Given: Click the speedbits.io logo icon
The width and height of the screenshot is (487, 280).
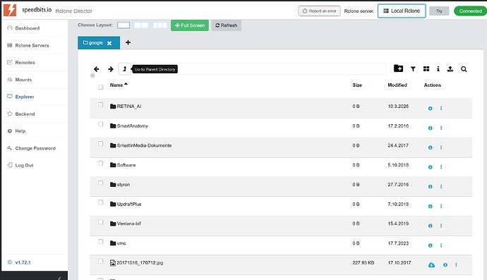Looking at the screenshot, I should tap(10, 10).
